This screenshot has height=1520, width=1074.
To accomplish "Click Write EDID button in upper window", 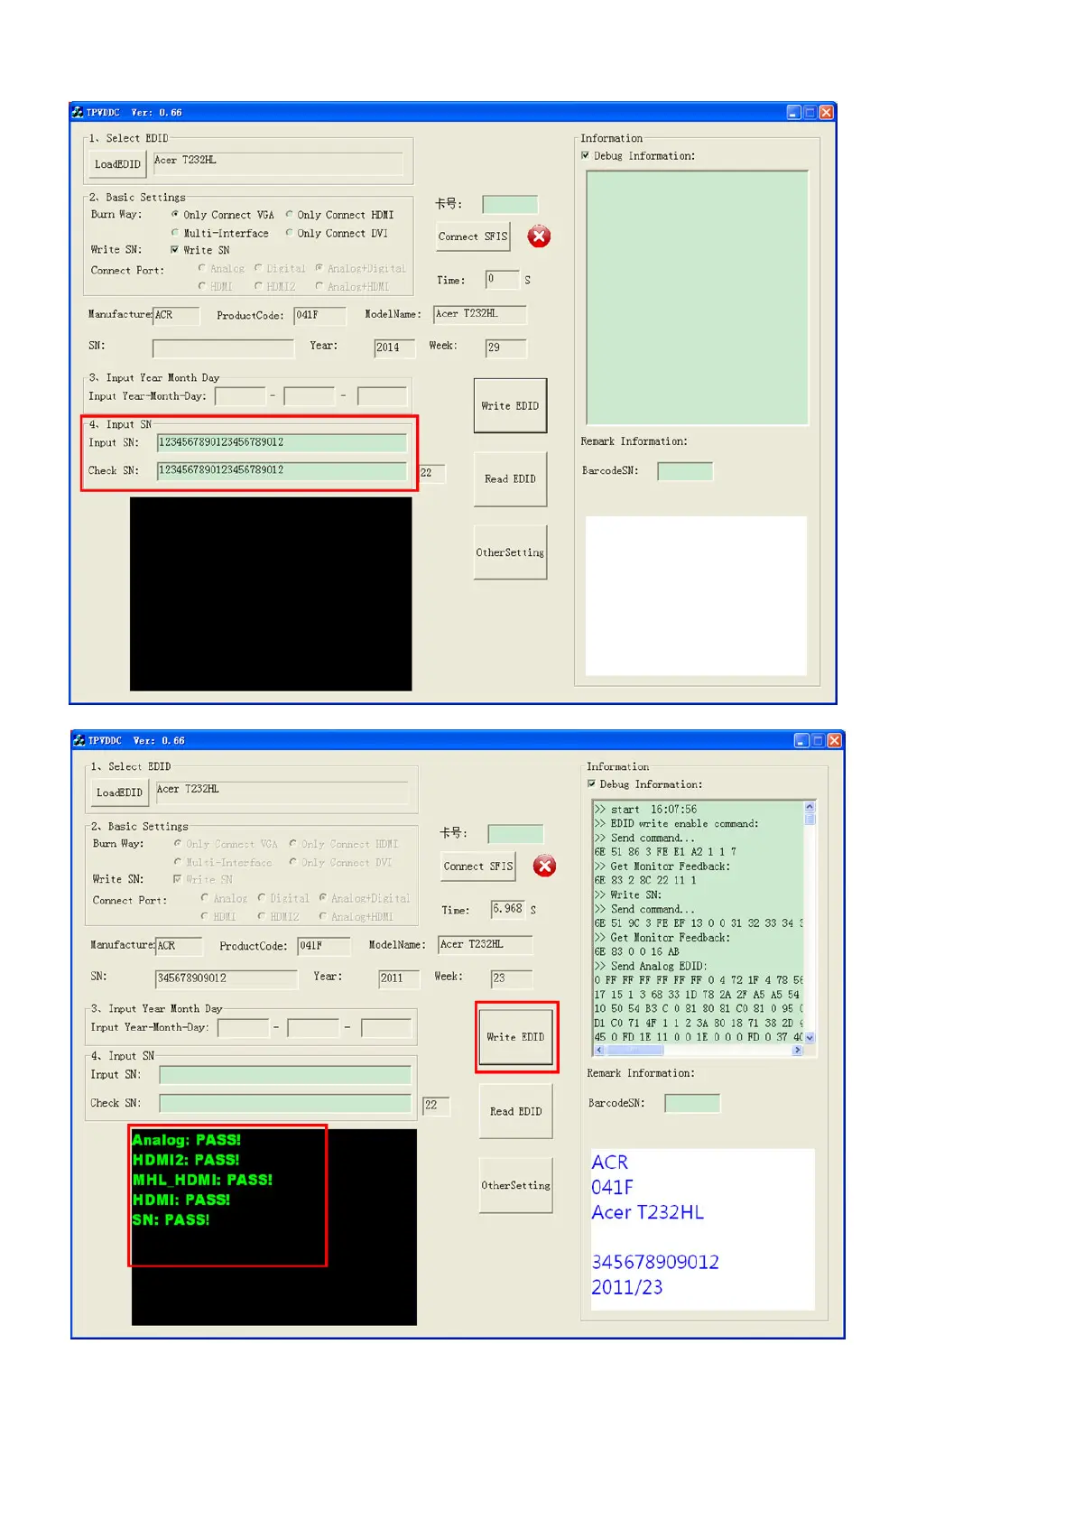I will tap(510, 406).
